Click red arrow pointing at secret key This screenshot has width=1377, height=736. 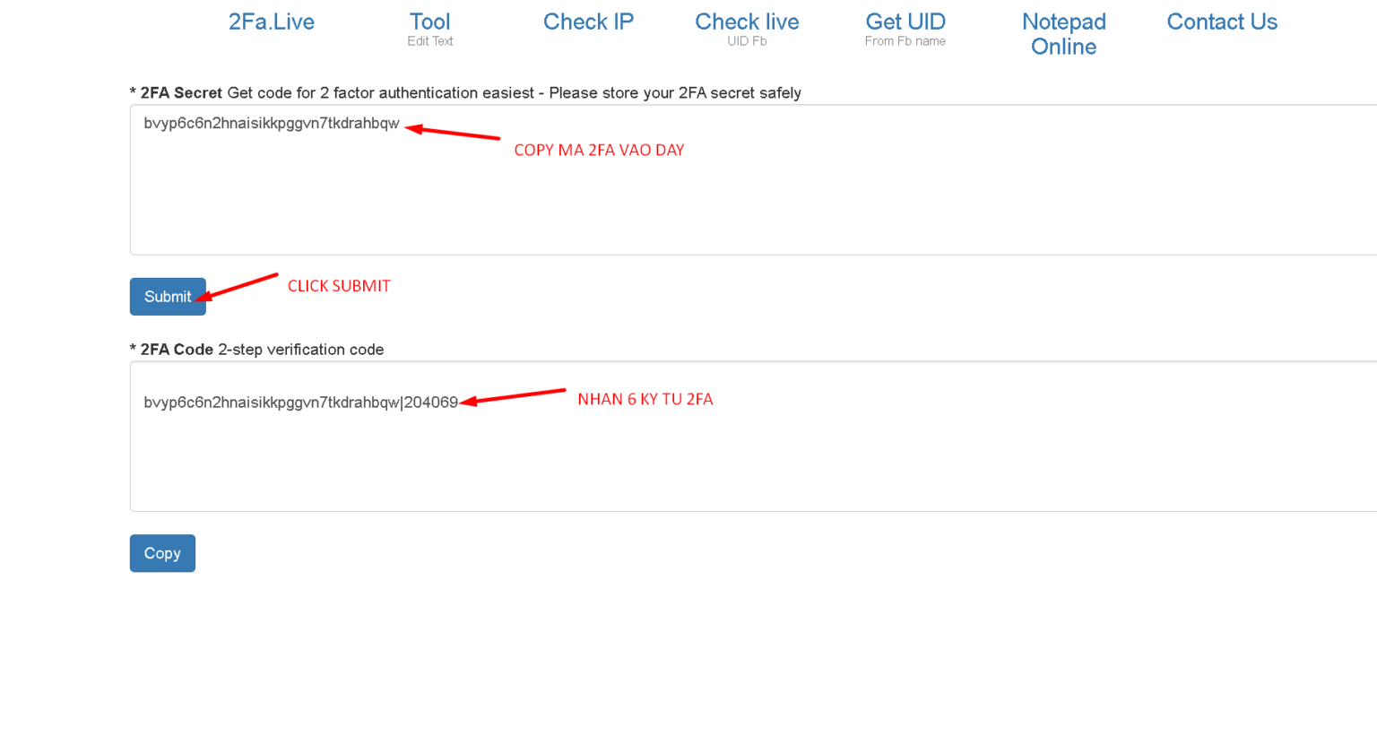453,134
